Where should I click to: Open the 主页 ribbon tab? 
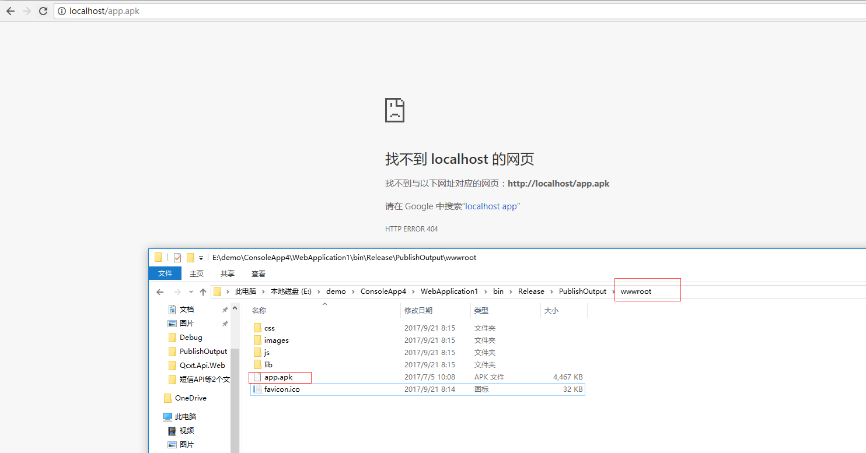(x=197, y=273)
